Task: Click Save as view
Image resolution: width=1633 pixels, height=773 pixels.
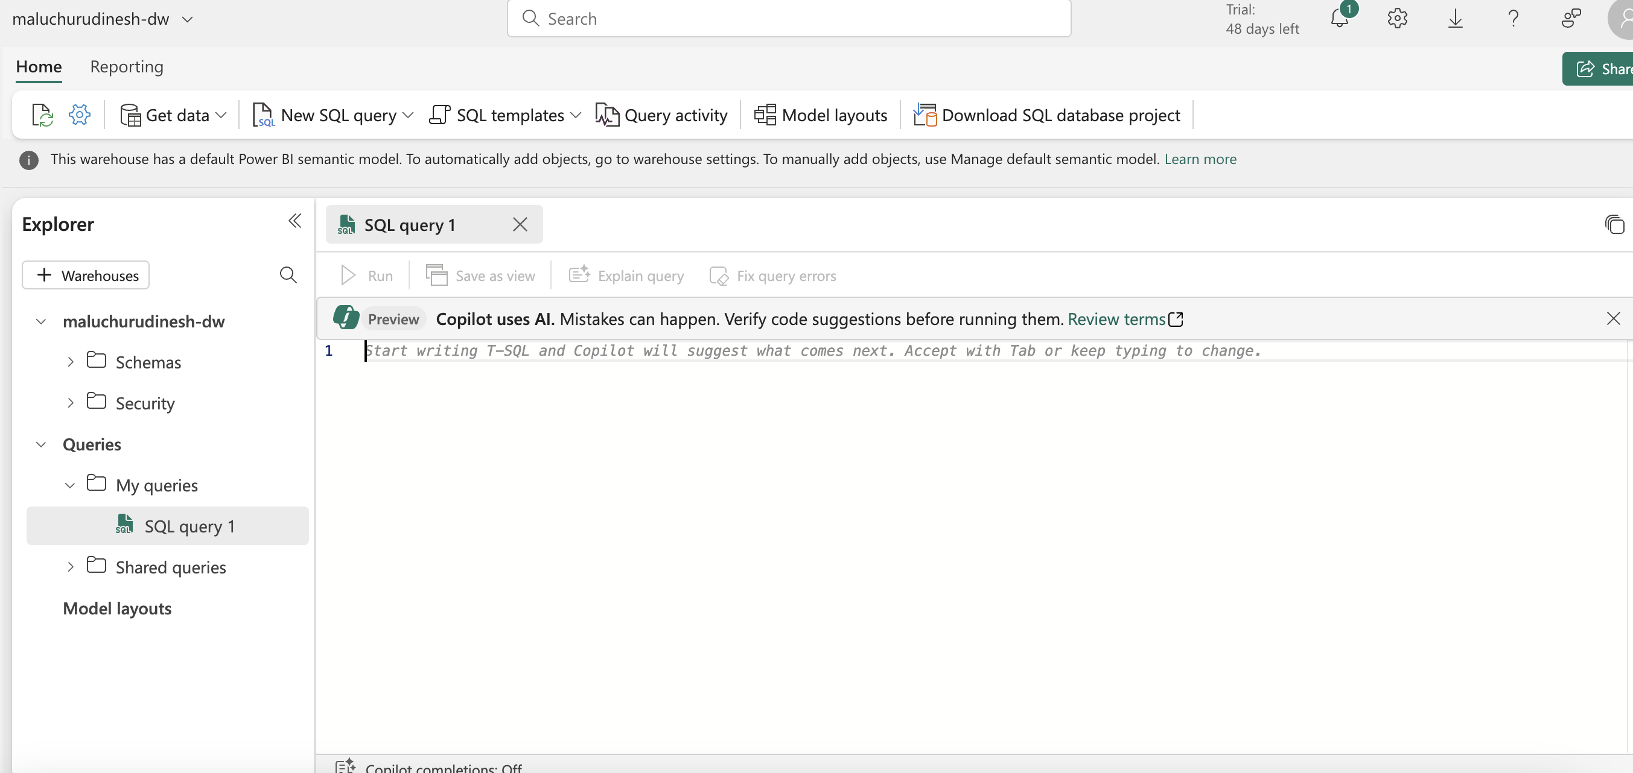Action: pos(480,276)
